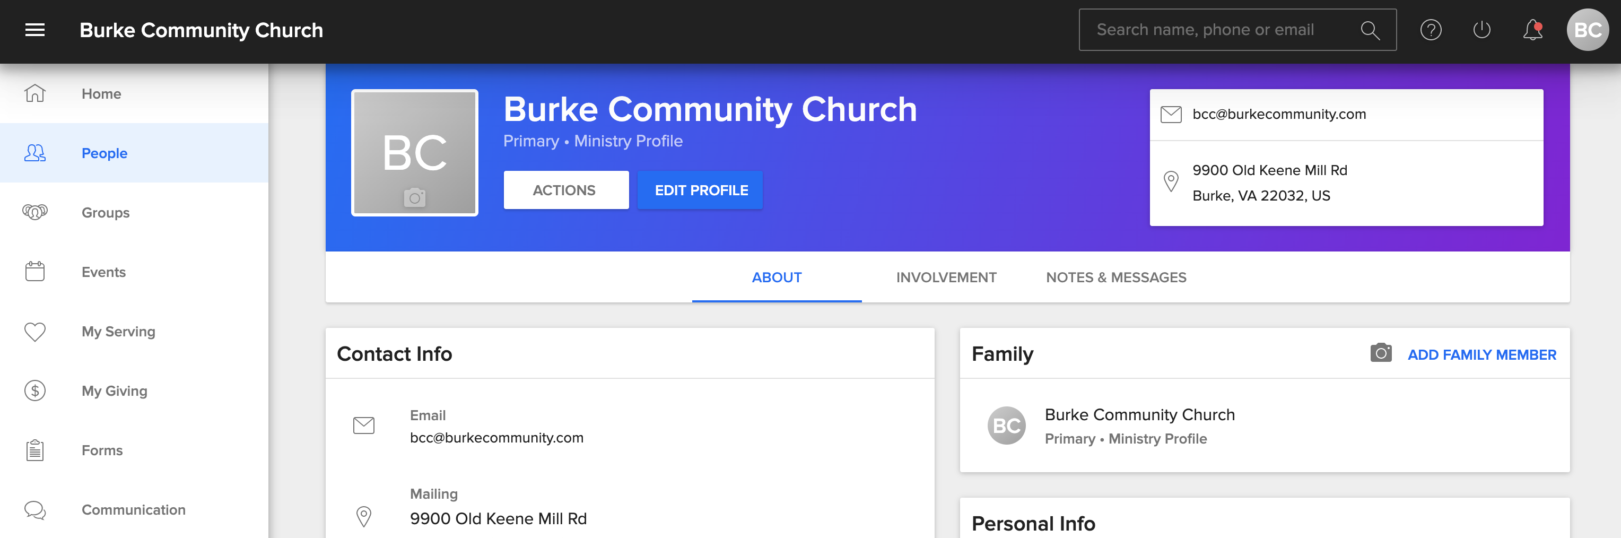The width and height of the screenshot is (1621, 538).
Task: Go to Groups in the sidebar
Action: [105, 213]
